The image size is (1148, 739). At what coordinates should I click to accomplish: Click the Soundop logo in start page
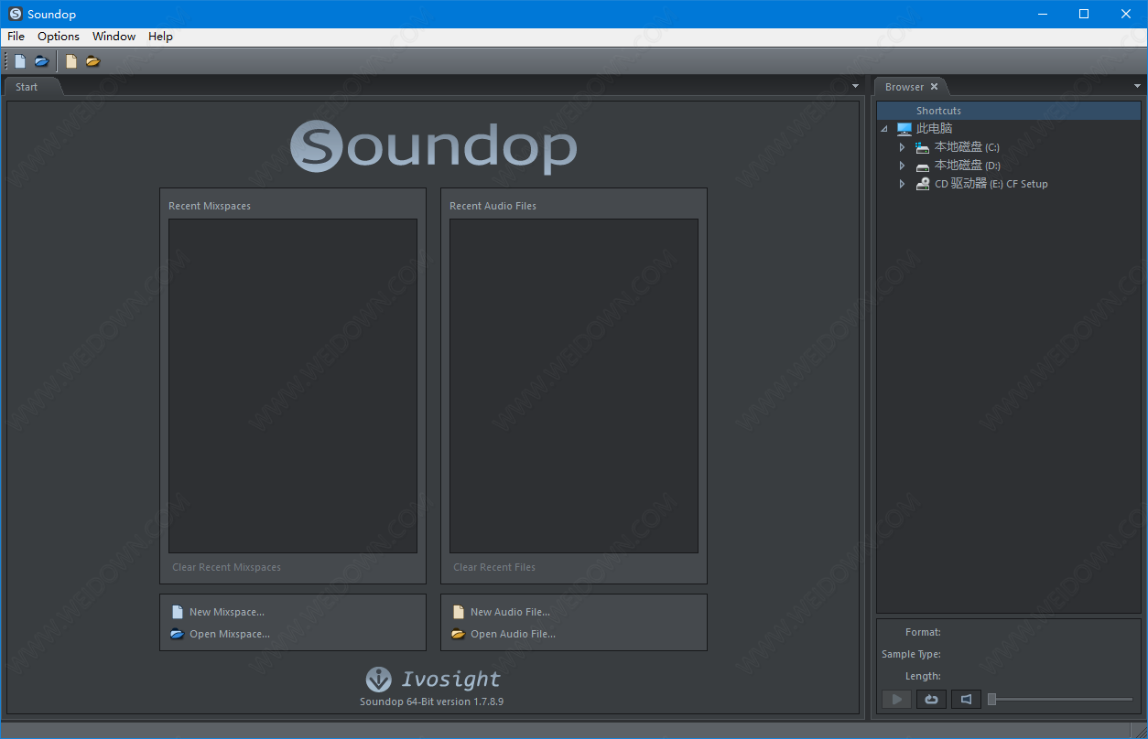pos(434,146)
